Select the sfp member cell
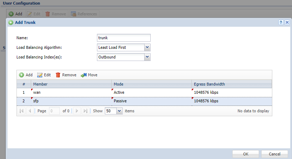292x159 pixels. tap(71, 101)
